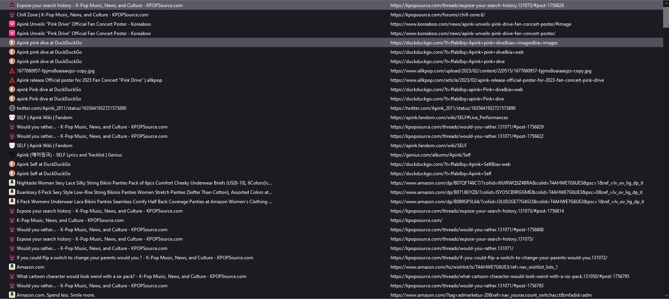Click the Amazon URL containing B07QFT48C7
The height and width of the screenshot is (299, 669).
(x=517, y=183)
